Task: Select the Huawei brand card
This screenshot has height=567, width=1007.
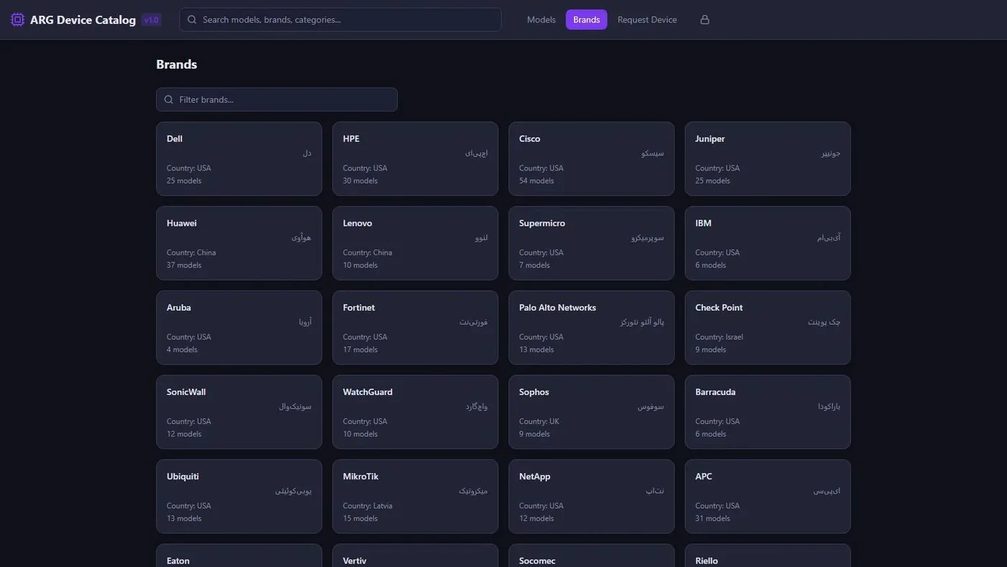Action: 239,243
